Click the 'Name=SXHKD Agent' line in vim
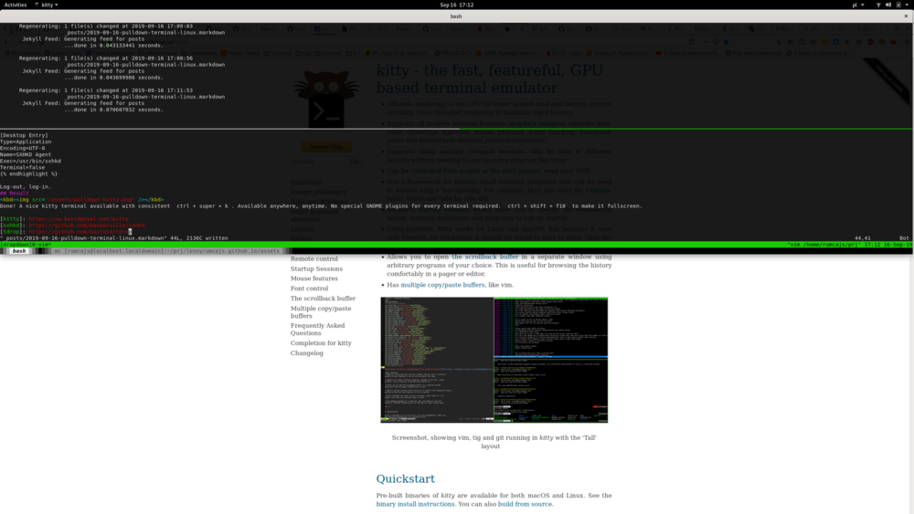 click(26, 155)
